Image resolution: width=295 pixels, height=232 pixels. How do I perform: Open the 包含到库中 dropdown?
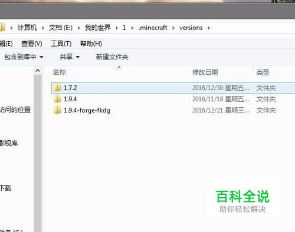coord(24,57)
